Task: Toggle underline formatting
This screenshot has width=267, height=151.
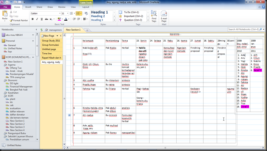Action: [42, 19]
